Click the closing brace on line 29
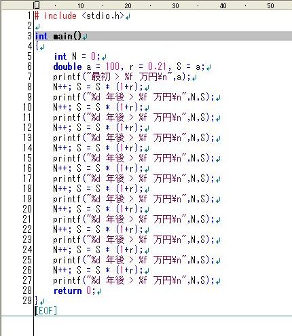 37,301
